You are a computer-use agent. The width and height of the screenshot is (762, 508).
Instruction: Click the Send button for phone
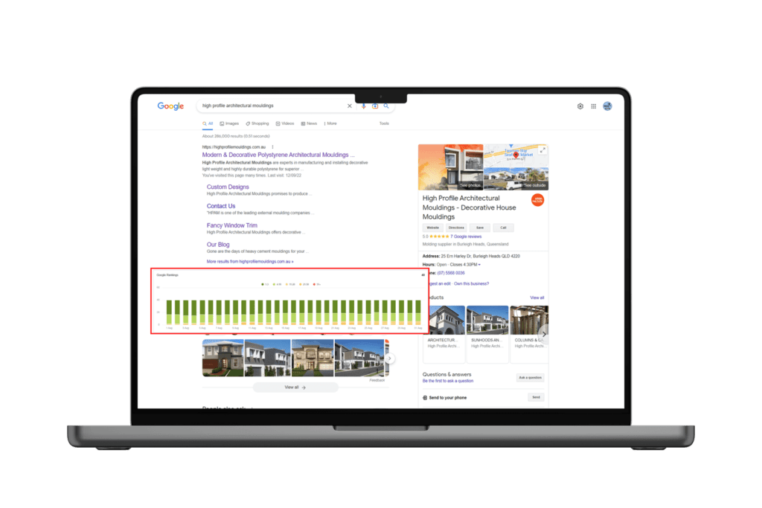tap(536, 397)
